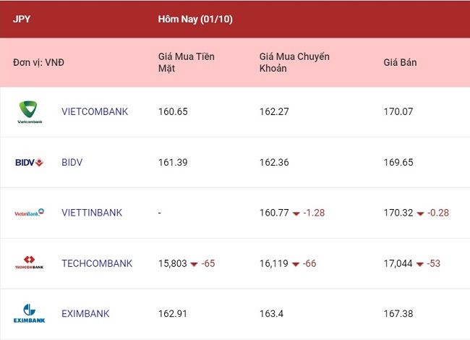The image size is (470, 340).
Task: Select the Hôm Nay (01/10) header
Action: (195, 20)
